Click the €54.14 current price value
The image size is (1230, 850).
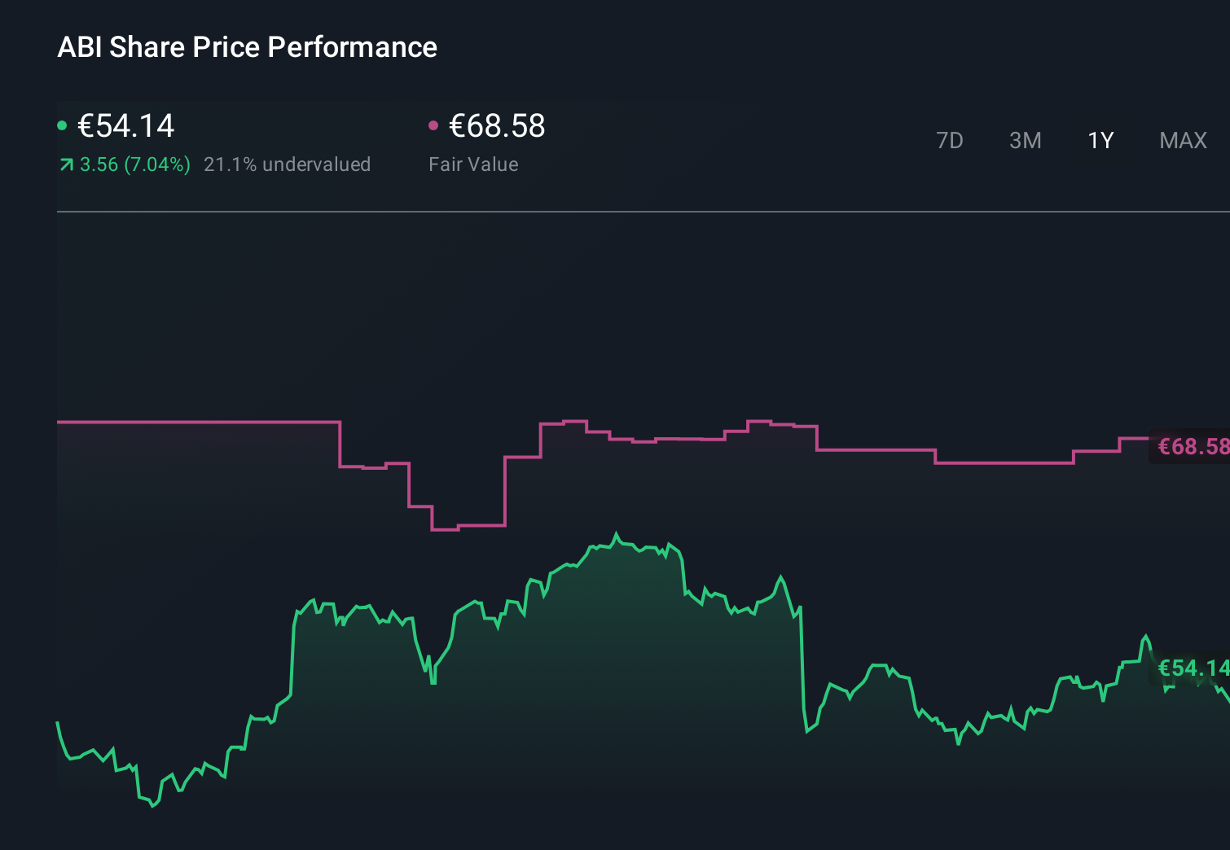click(x=125, y=126)
